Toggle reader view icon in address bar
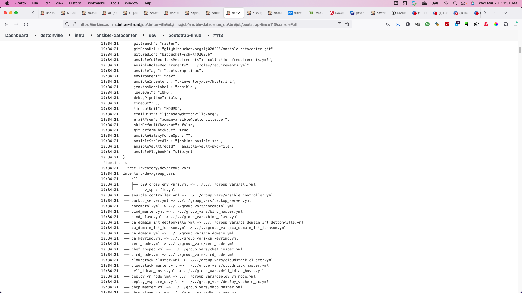This screenshot has width=522, height=293. pyautogui.click(x=340, y=24)
